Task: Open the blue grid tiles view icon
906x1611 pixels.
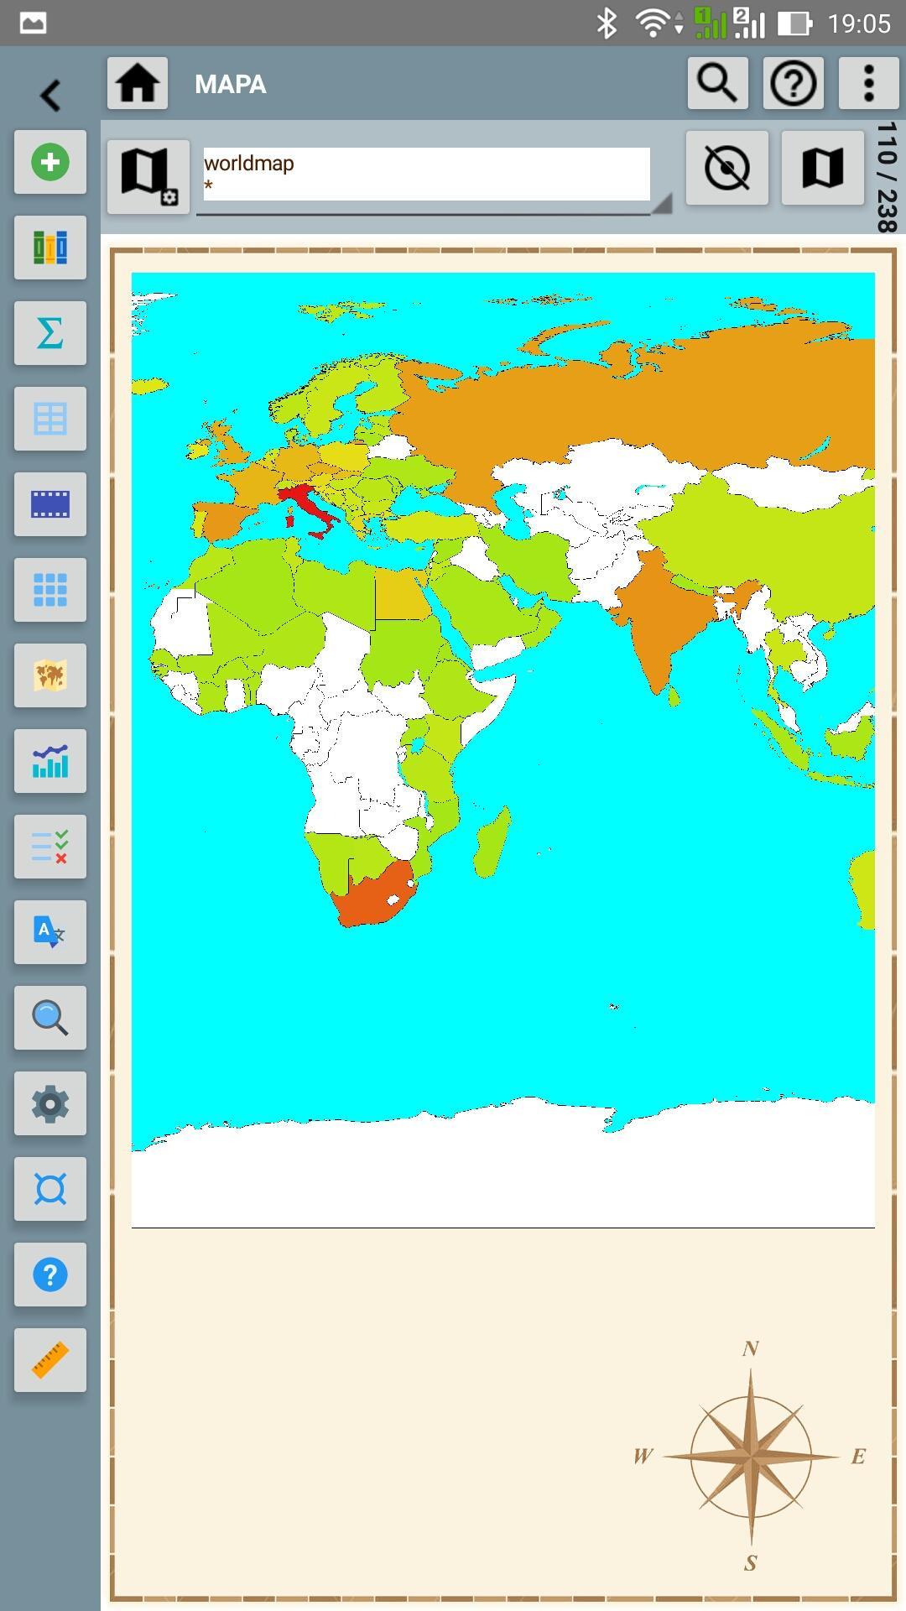Action: click(x=50, y=590)
